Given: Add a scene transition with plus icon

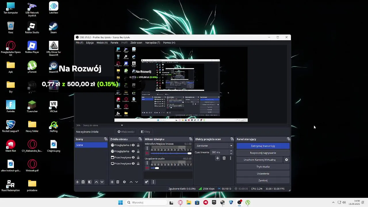Looking at the screenshot, I should (218, 158).
